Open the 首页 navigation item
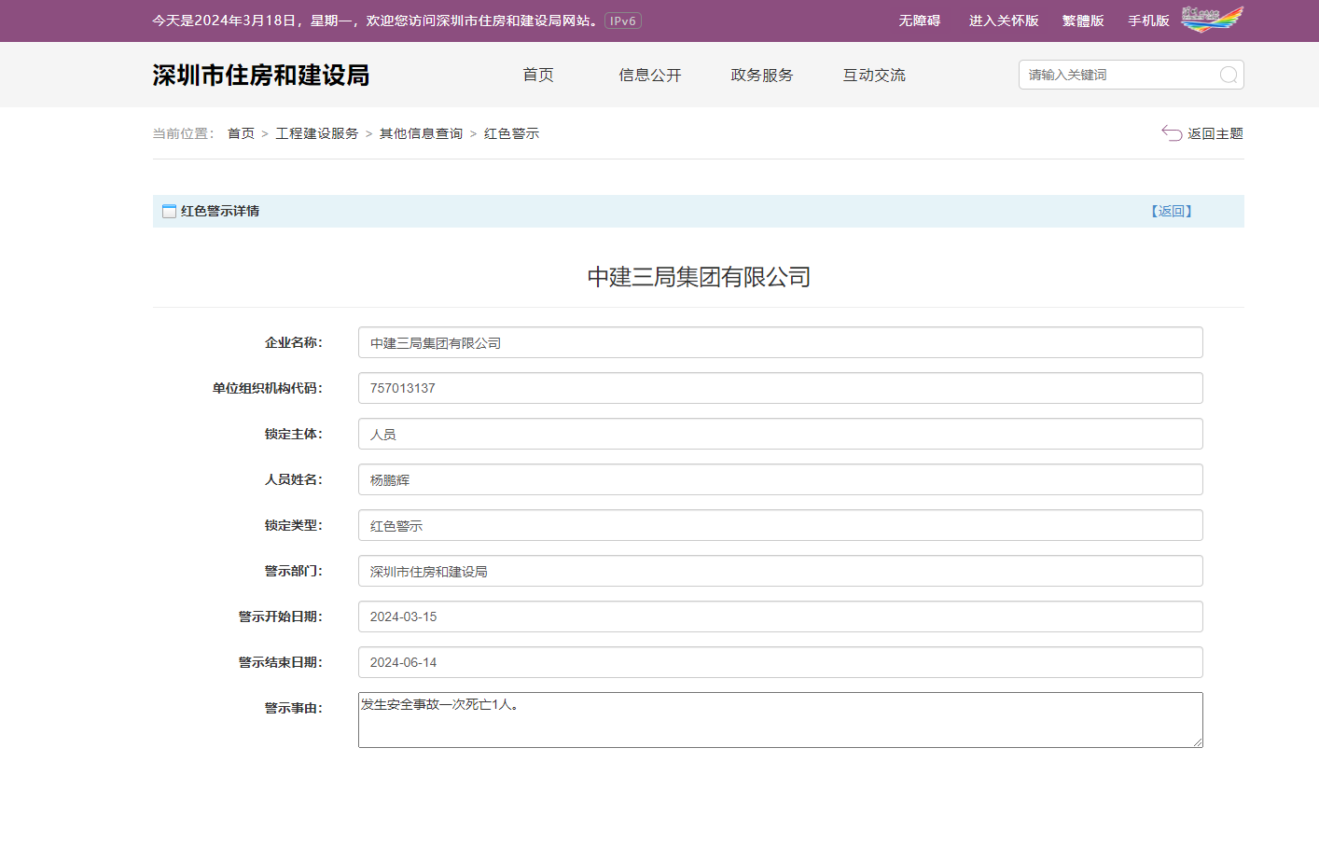1319x845 pixels. [538, 75]
